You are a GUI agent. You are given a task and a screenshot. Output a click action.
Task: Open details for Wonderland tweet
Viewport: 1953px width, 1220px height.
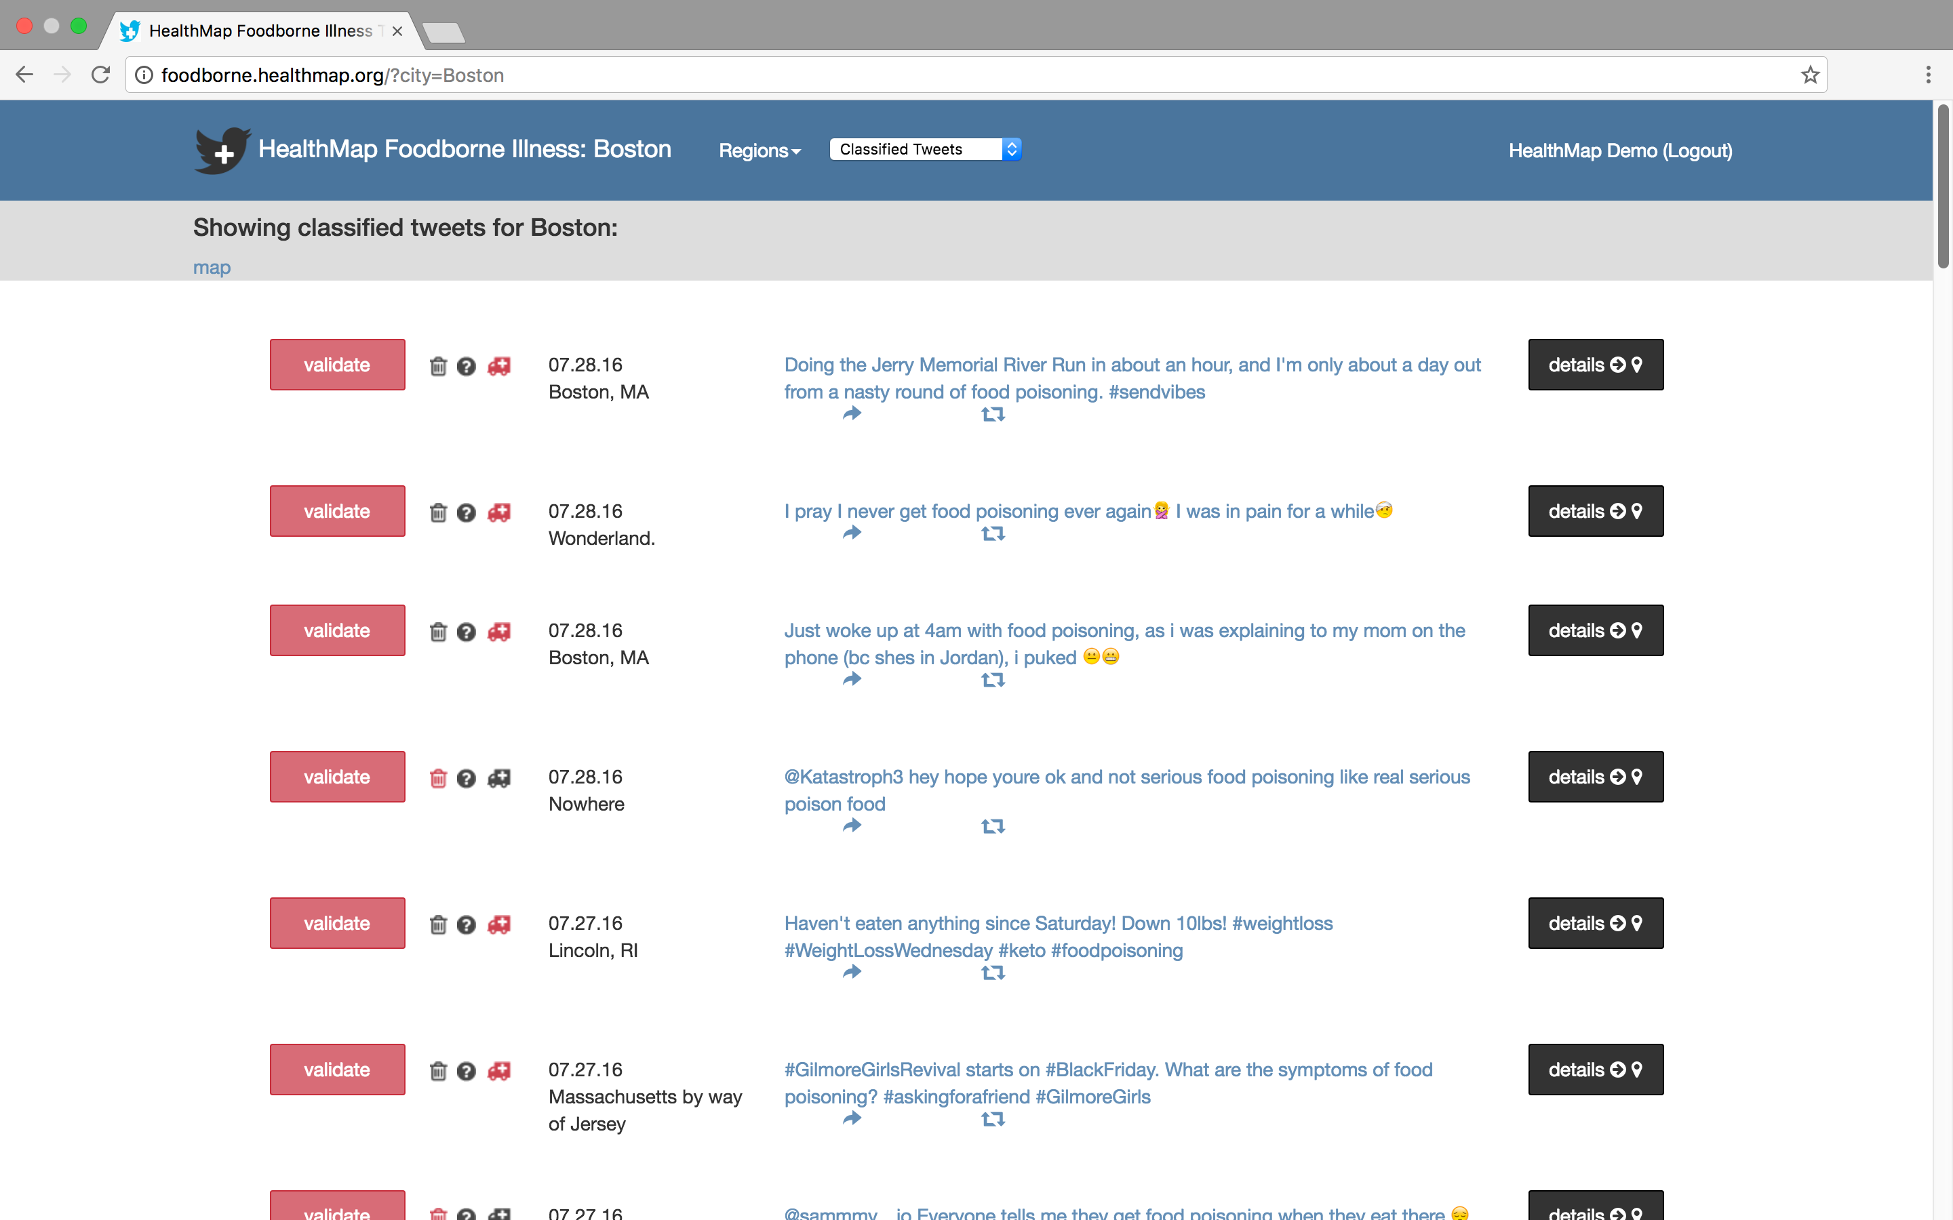1596,511
